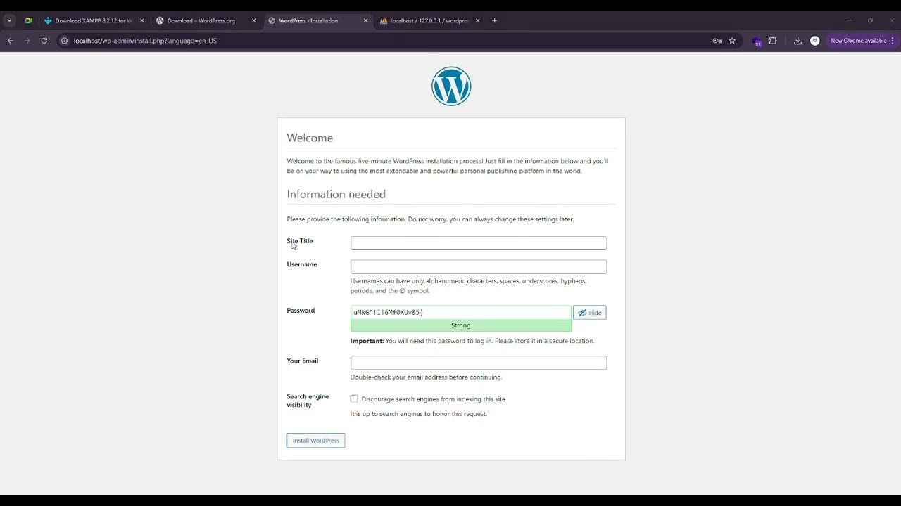Focus the Site Title input field
Image resolution: width=901 pixels, height=506 pixels.
point(479,243)
